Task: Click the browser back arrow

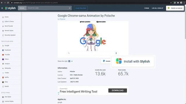Action: click(2, 3)
